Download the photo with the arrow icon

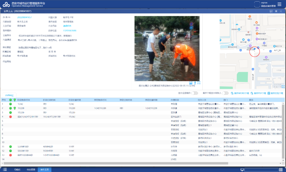click(x=195, y=83)
